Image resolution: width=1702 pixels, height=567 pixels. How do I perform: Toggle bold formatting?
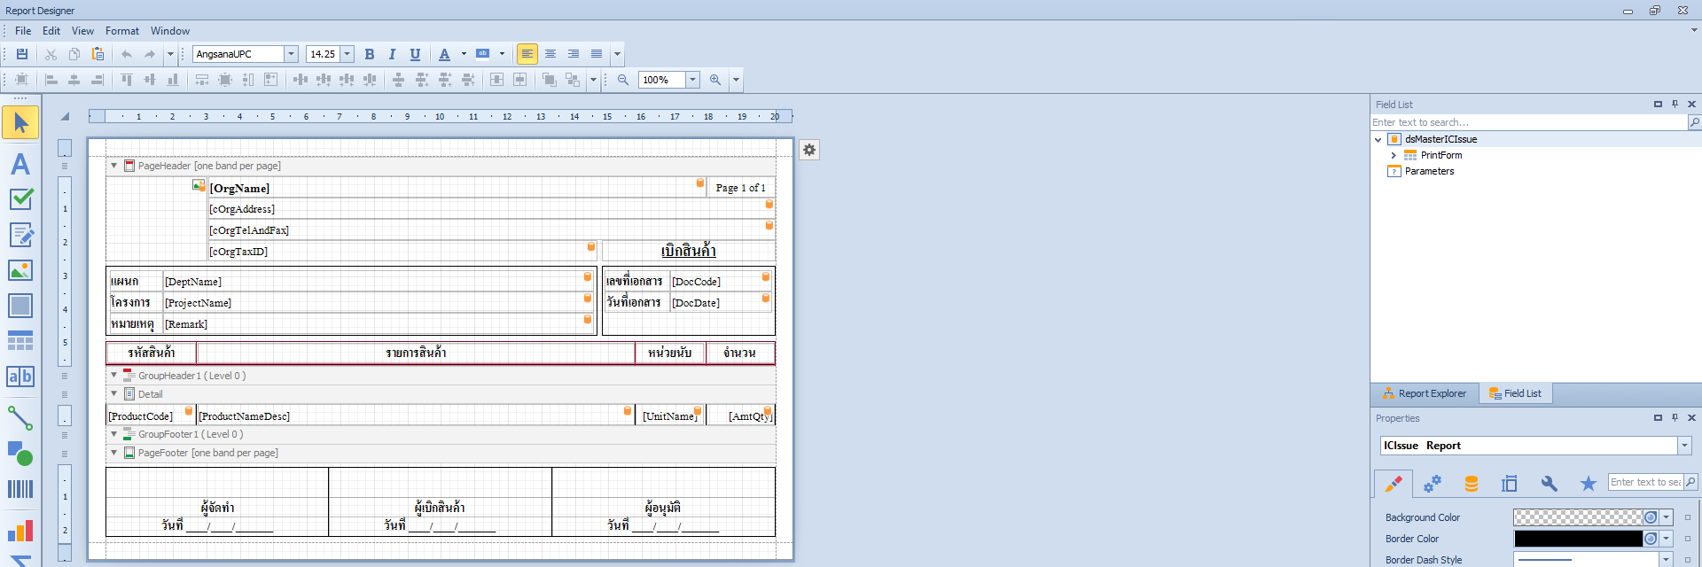click(x=370, y=54)
